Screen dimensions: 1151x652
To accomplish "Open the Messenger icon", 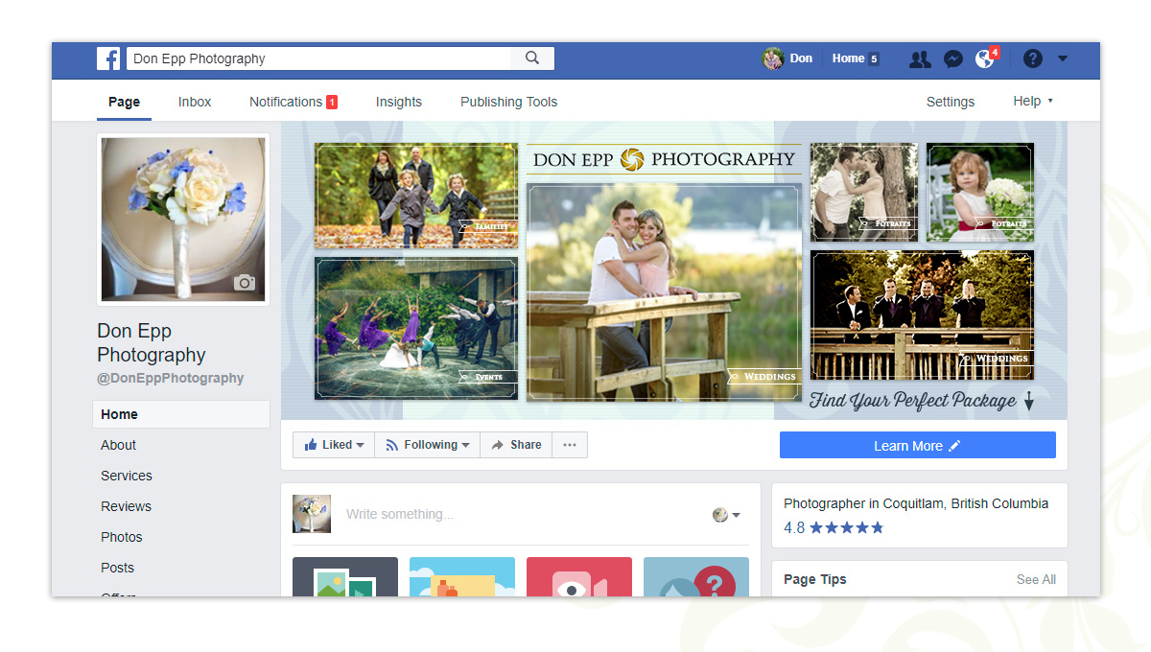I will pos(952,59).
